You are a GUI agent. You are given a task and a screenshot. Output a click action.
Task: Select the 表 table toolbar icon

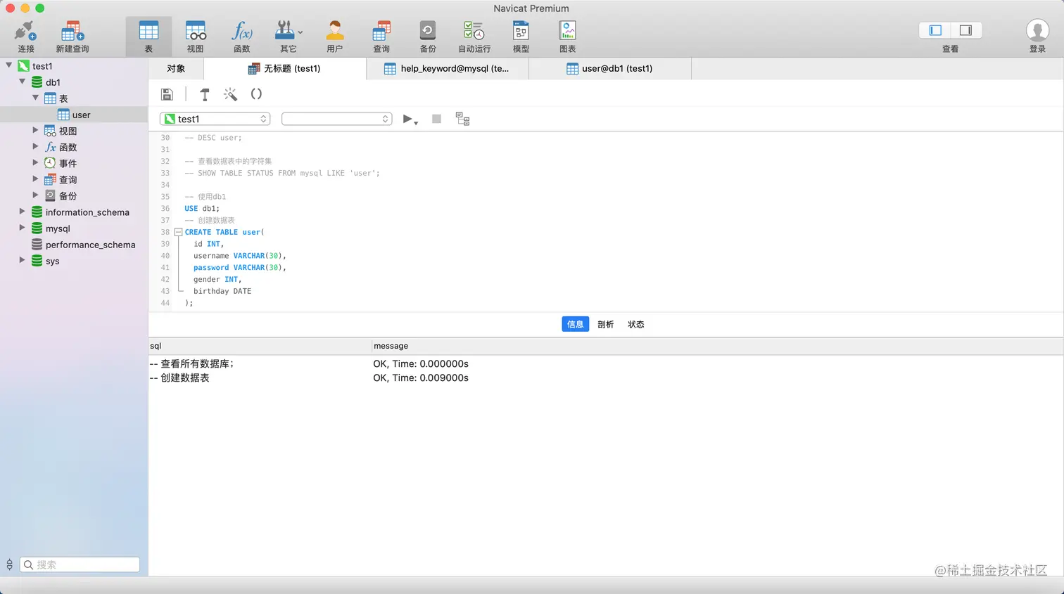(148, 37)
